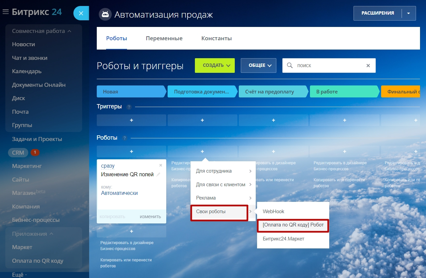Switch to the Переменные tab

[164, 38]
